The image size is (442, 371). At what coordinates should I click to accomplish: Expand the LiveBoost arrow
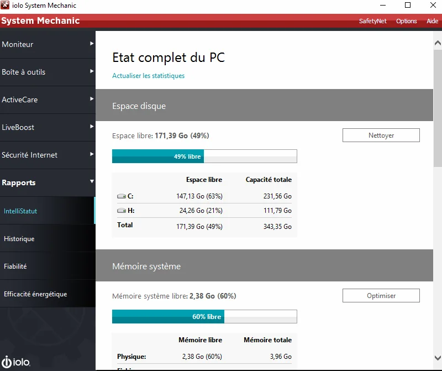(x=92, y=127)
